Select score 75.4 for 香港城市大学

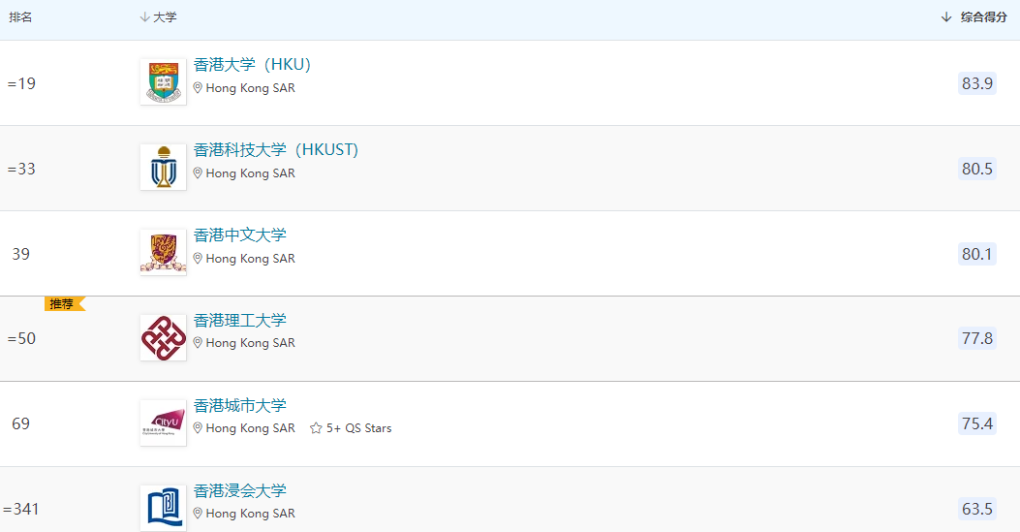click(x=977, y=423)
